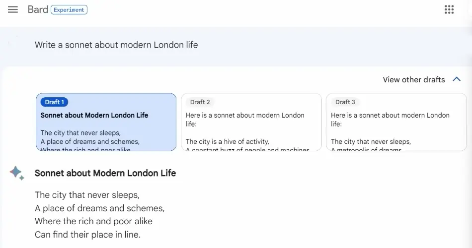
Task: Click the Experiment badge
Action: (69, 9)
